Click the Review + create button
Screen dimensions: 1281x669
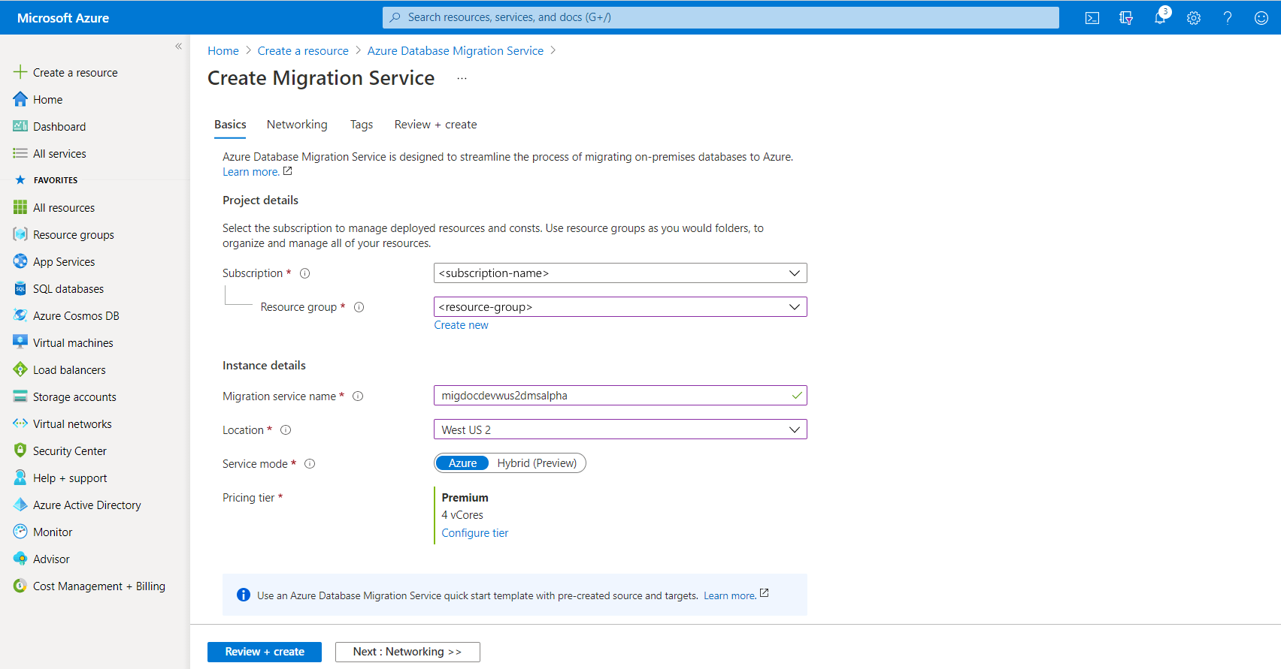[x=265, y=652]
